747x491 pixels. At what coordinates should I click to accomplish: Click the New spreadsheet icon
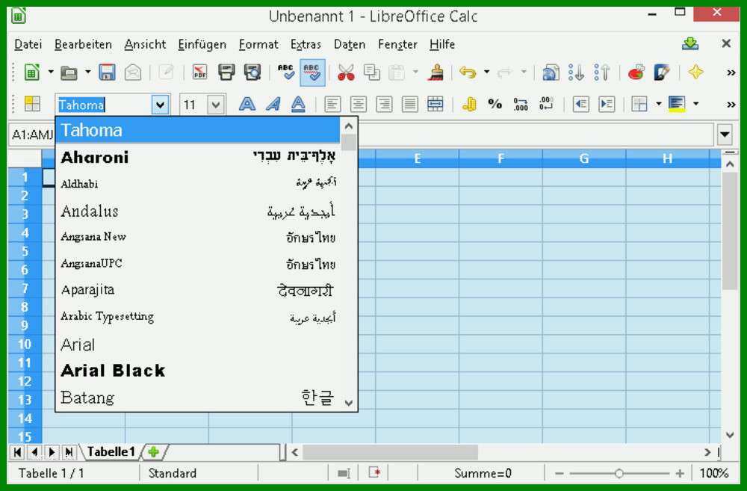point(32,72)
